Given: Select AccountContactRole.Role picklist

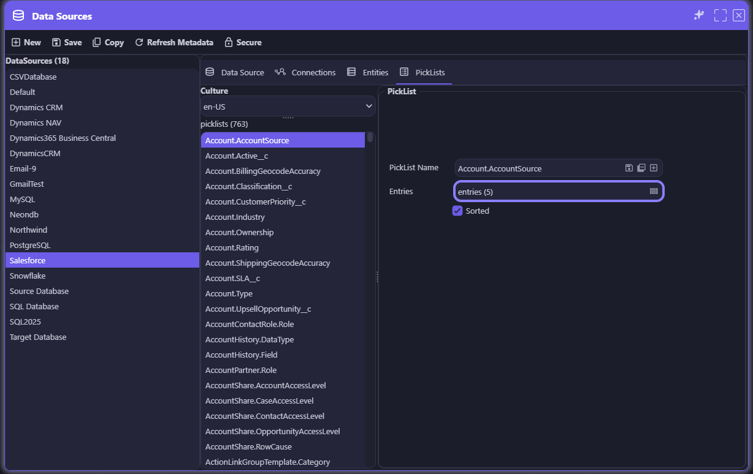Looking at the screenshot, I should [x=283, y=324].
